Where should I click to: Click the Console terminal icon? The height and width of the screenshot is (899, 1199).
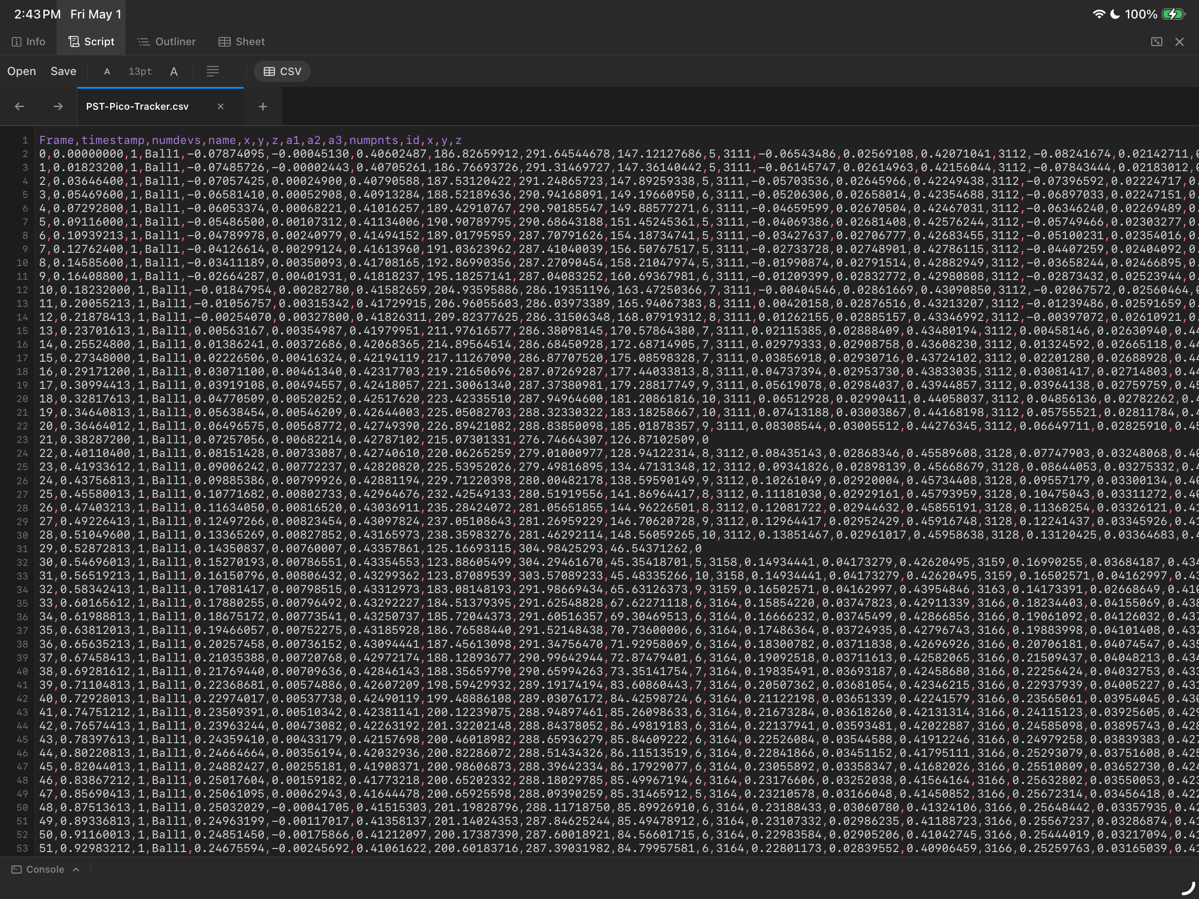pyautogui.click(x=17, y=870)
